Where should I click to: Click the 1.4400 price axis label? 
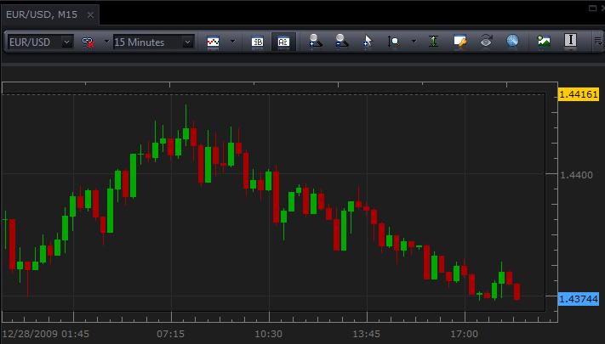click(576, 175)
